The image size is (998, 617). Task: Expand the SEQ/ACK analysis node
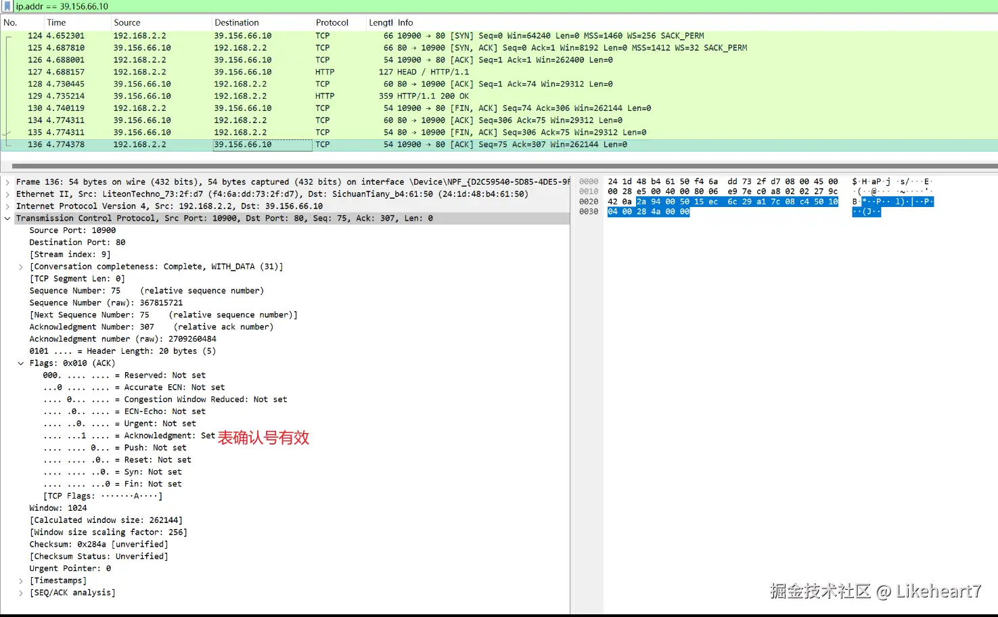point(21,593)
